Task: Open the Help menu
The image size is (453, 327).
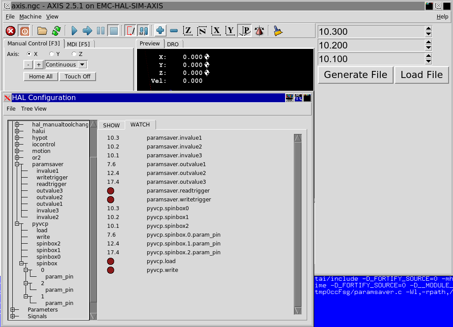Action: click(442, 17)
